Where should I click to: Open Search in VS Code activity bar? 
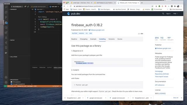(x=6, y=7)
